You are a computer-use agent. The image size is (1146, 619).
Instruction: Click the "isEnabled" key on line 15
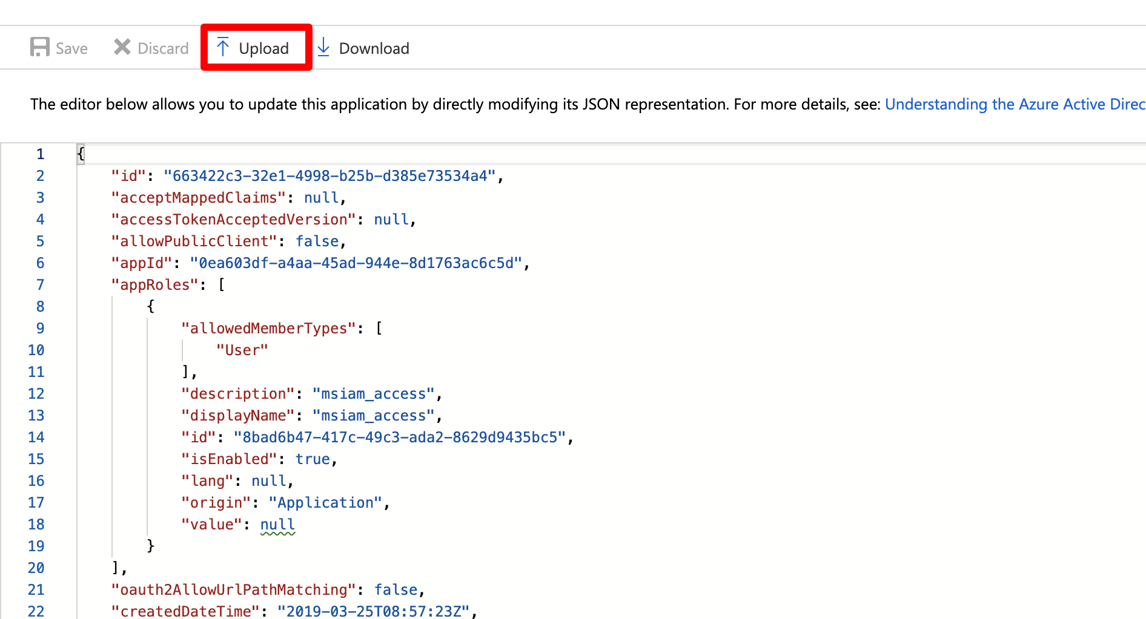(229, 459)
